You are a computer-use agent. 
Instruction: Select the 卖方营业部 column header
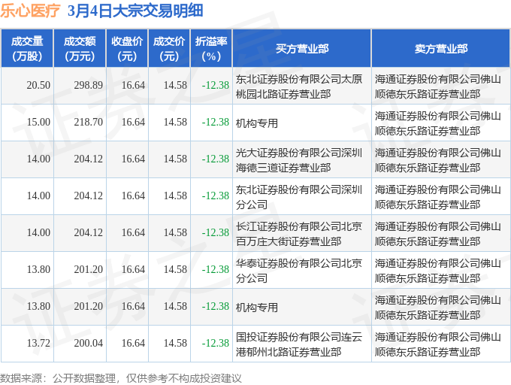[x=441, y=48]
